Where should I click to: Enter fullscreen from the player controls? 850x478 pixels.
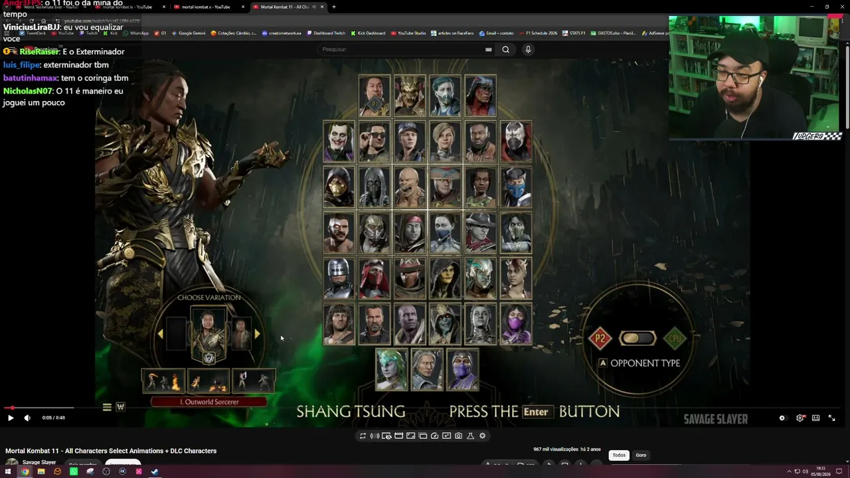831,418
